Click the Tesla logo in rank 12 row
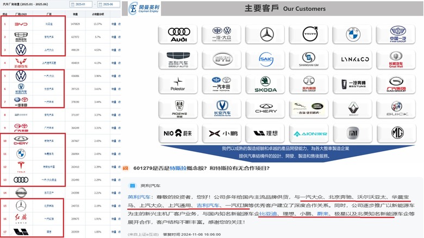The width and height of the screenshot is (424, 238). point(21,167)
